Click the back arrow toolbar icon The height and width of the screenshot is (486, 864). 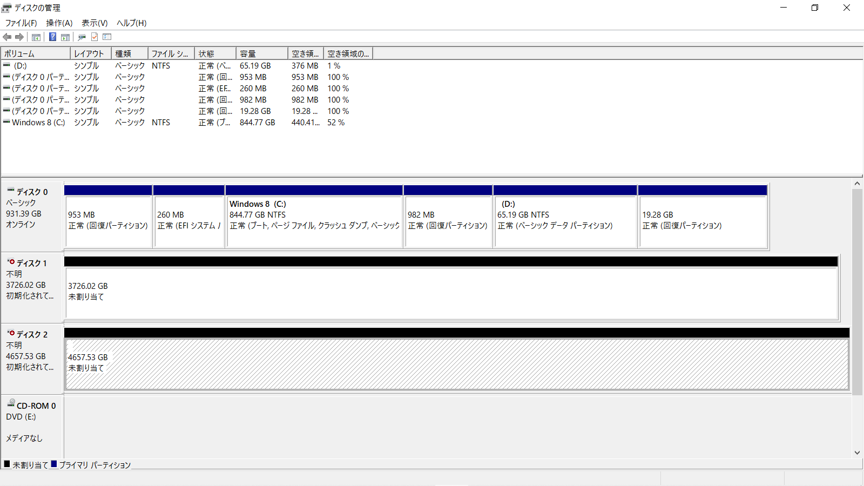point(7,37)
